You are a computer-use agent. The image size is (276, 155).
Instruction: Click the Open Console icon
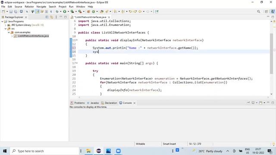coord(260,102)
